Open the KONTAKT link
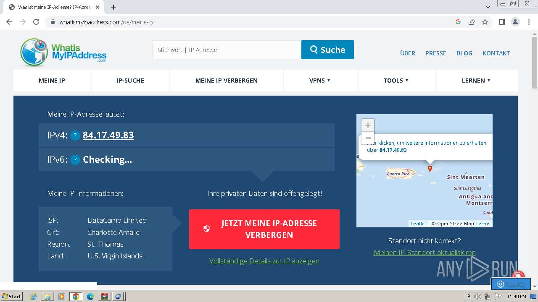The width and height of the screenshot is (538, 302). (x=496, y=53)
